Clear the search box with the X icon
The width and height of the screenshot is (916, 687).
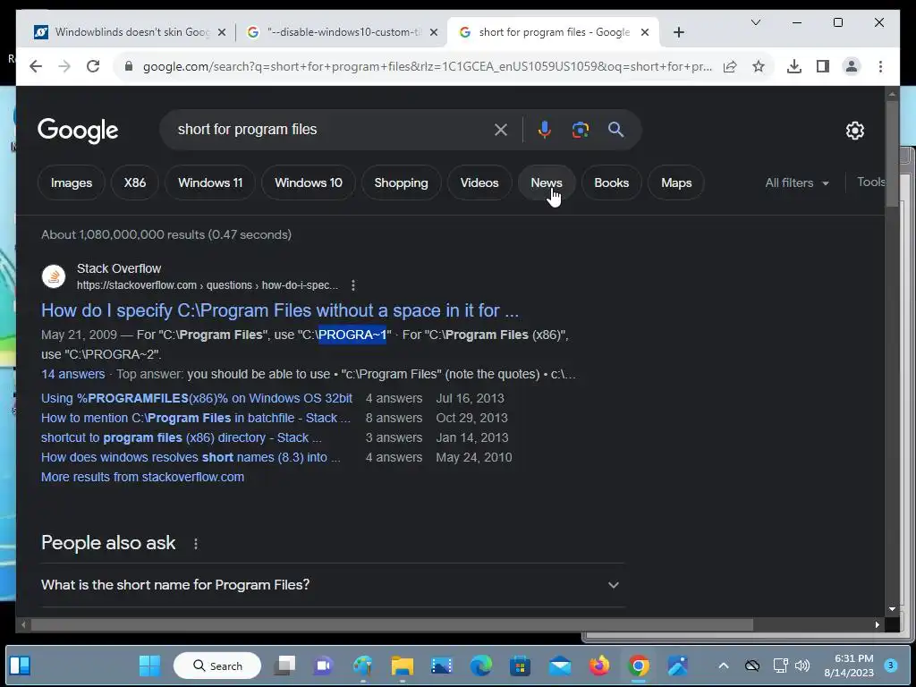coord(501,130)
